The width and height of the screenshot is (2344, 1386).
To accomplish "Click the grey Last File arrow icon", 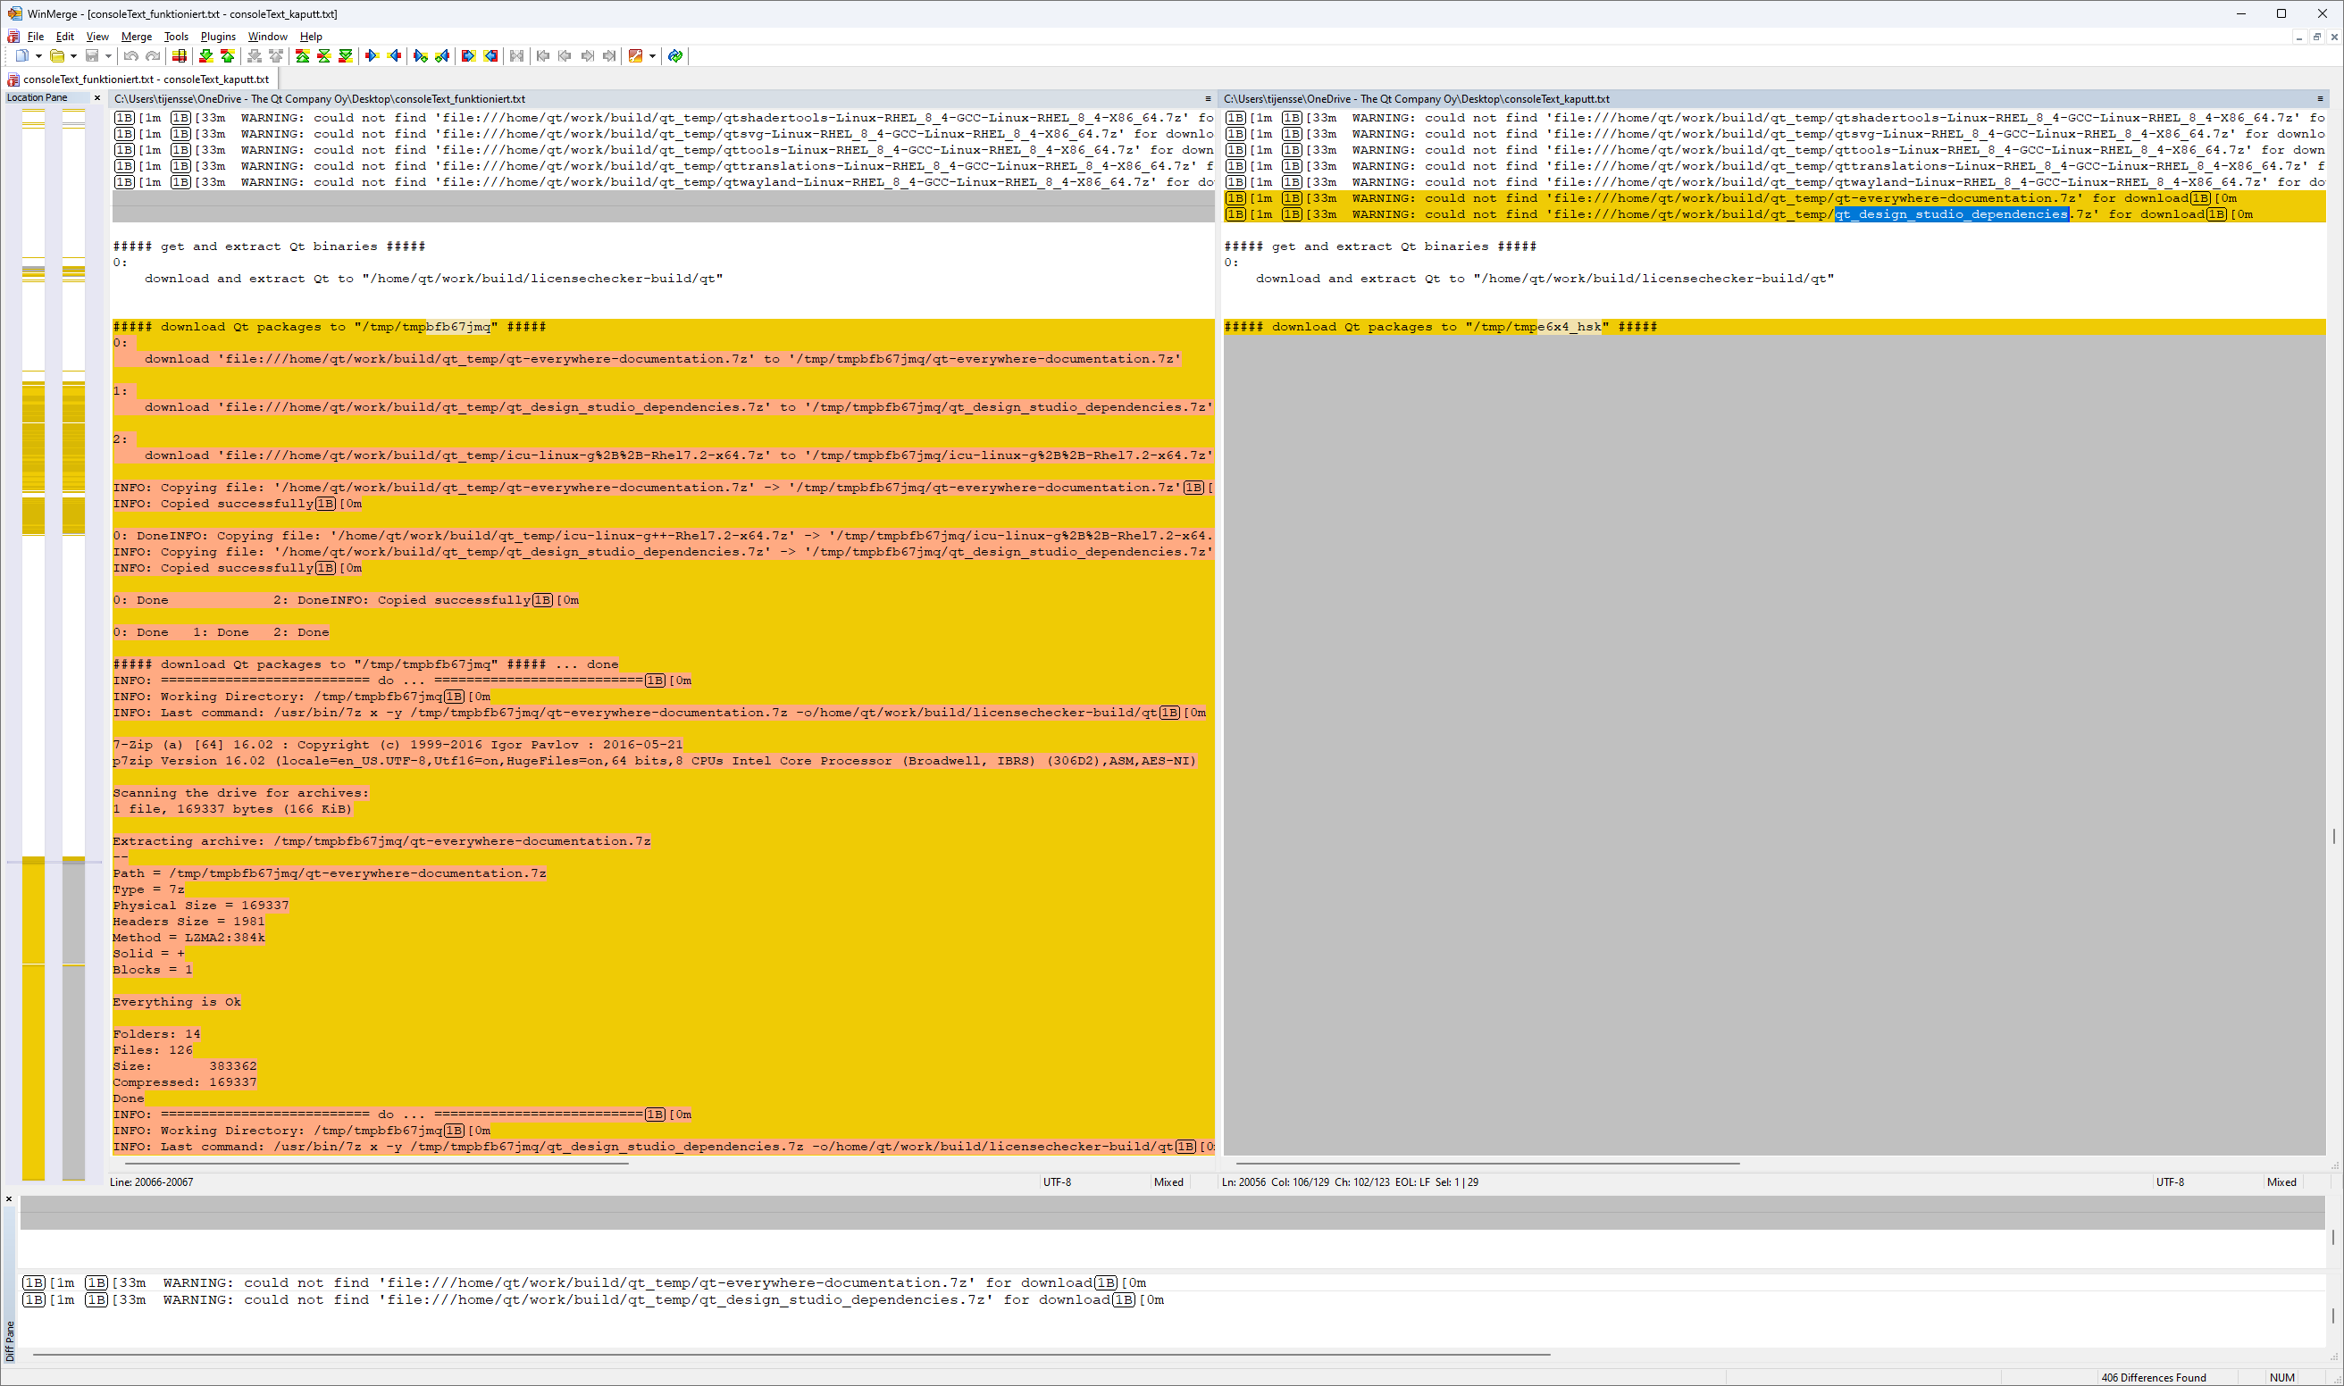I will (610, 56).
